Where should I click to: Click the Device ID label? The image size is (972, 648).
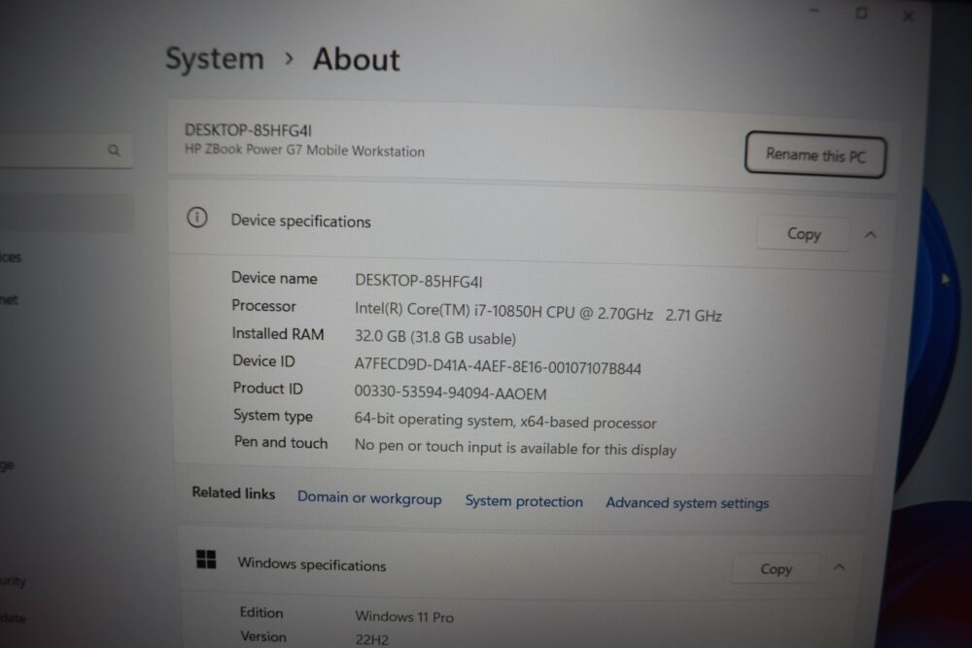point(263,360)
